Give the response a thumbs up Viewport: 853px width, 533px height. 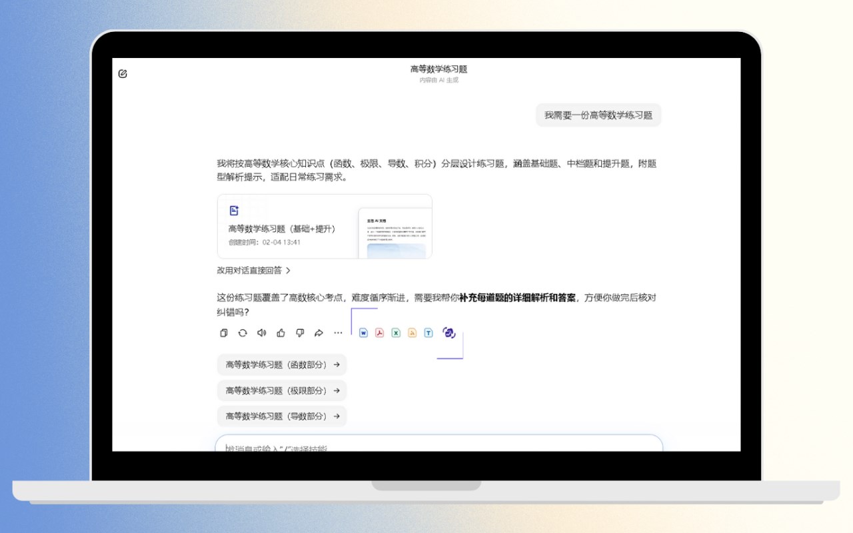coord(281,333)
